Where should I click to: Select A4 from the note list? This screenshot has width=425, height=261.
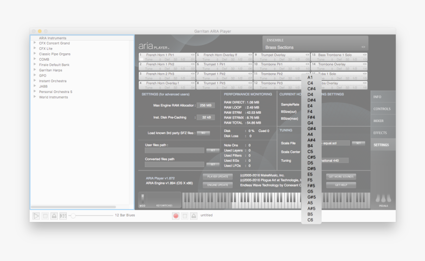[311, 134]
